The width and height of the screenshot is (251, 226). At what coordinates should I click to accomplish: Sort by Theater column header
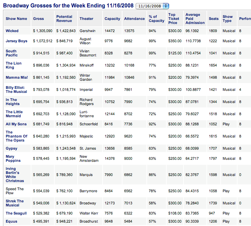click(x=86, y=19)
